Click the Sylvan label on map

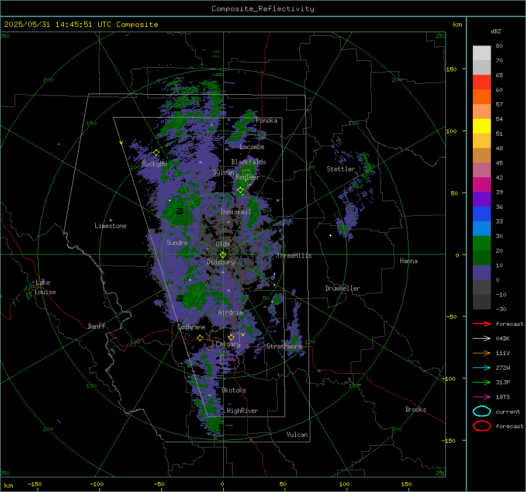coord(223,173)
